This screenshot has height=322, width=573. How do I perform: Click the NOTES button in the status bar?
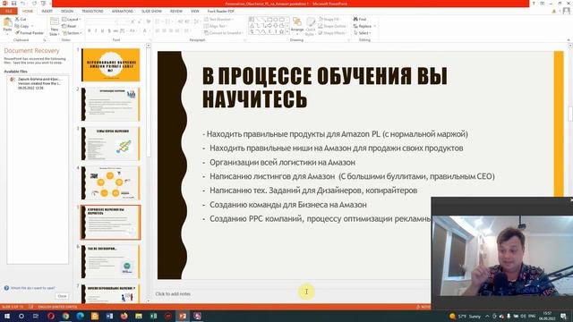click(423, 307)
